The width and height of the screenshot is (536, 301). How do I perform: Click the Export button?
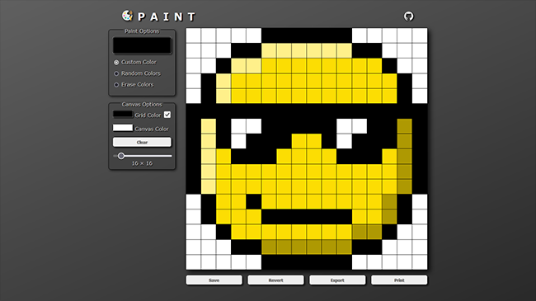pyautogui.click(x=337, y=280)
